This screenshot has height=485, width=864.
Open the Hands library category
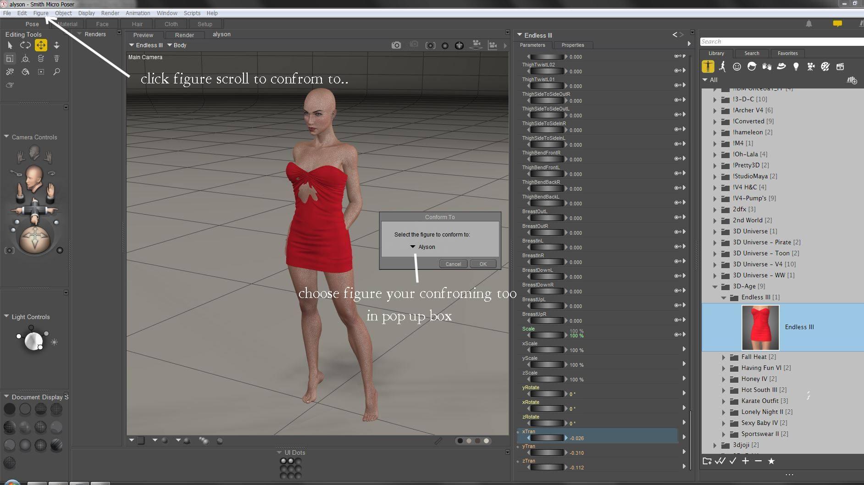coord(766,66)
